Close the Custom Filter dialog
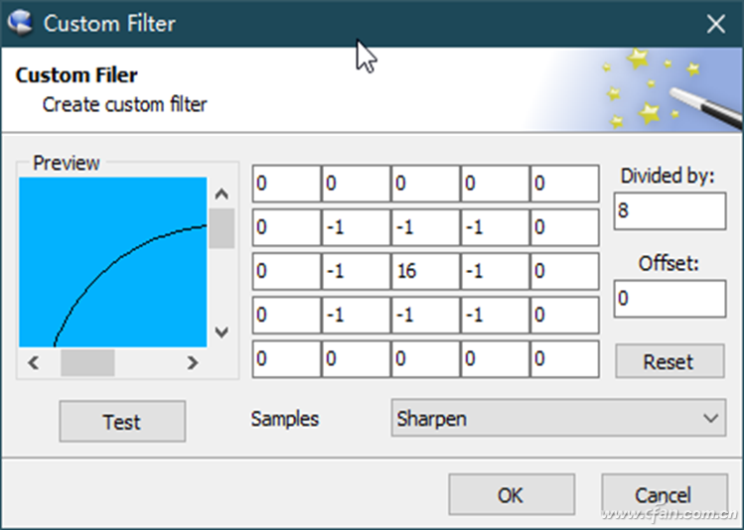The image size is (744, 530). tap(715, 24)
